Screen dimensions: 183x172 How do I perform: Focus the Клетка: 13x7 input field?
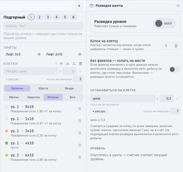click(x=43, y=26)
